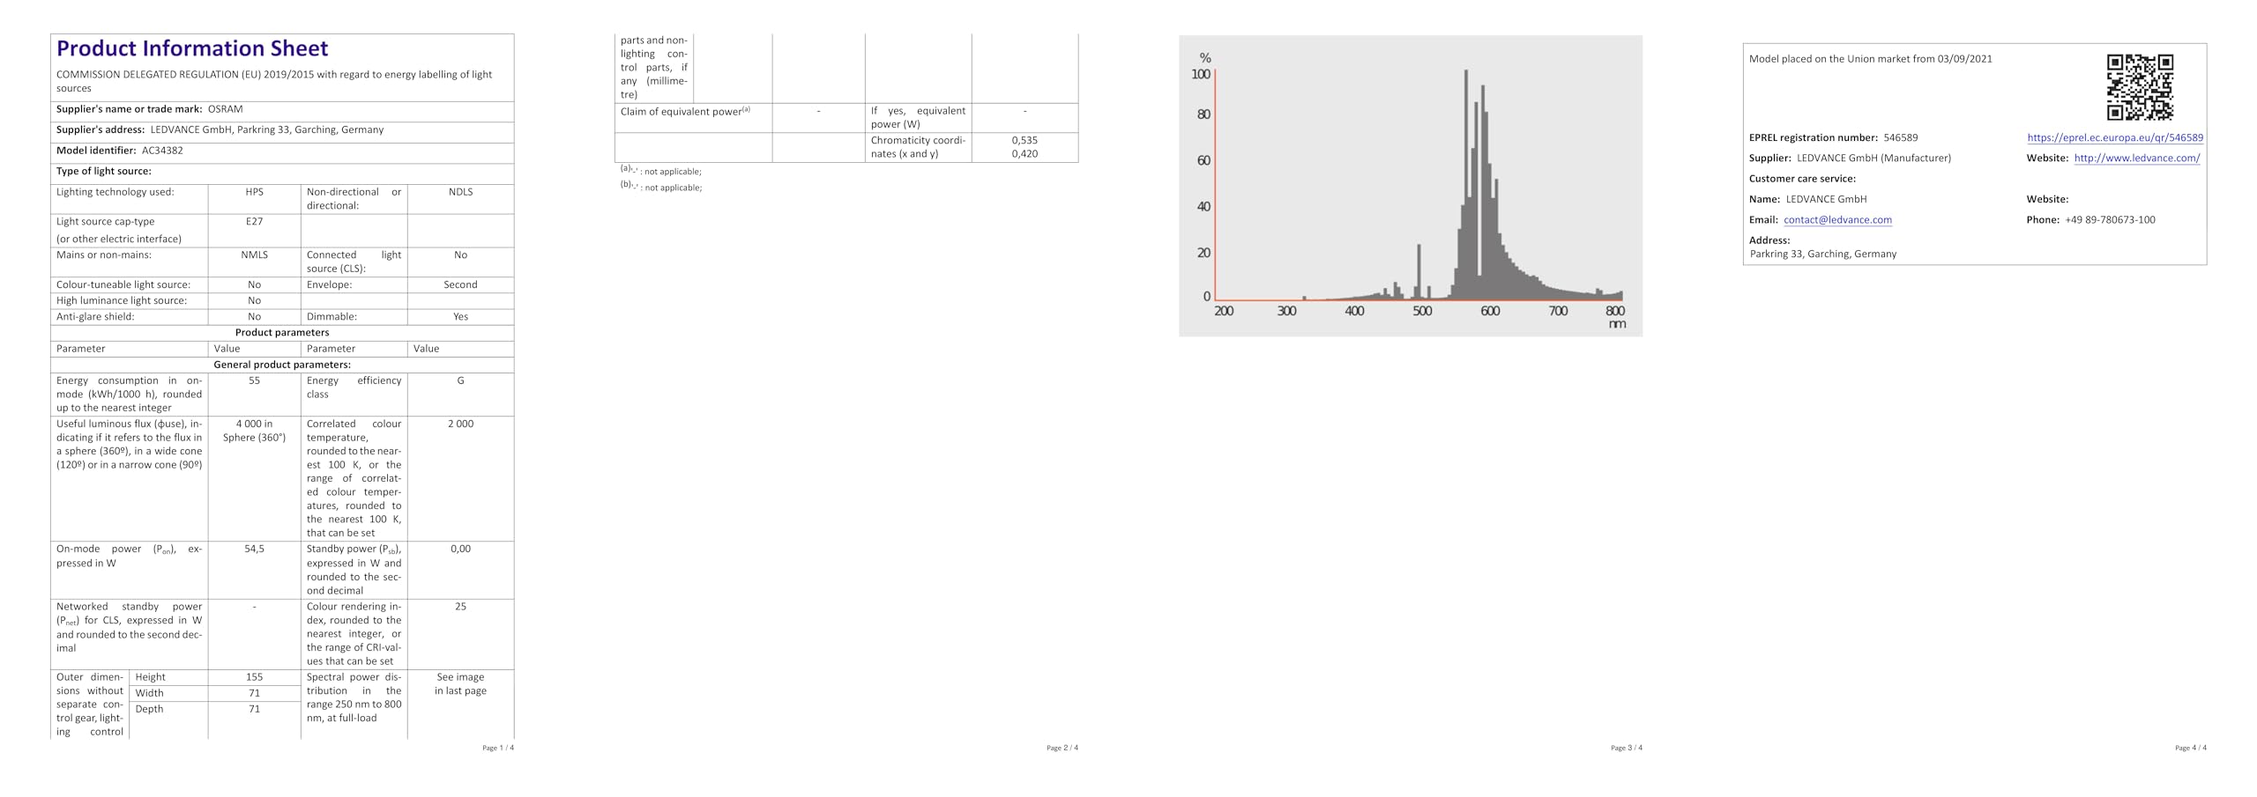The height and width of the screenshot is (797, 2257).
Task: Select the on-mode power value 54,5
Action: [254, 549]
